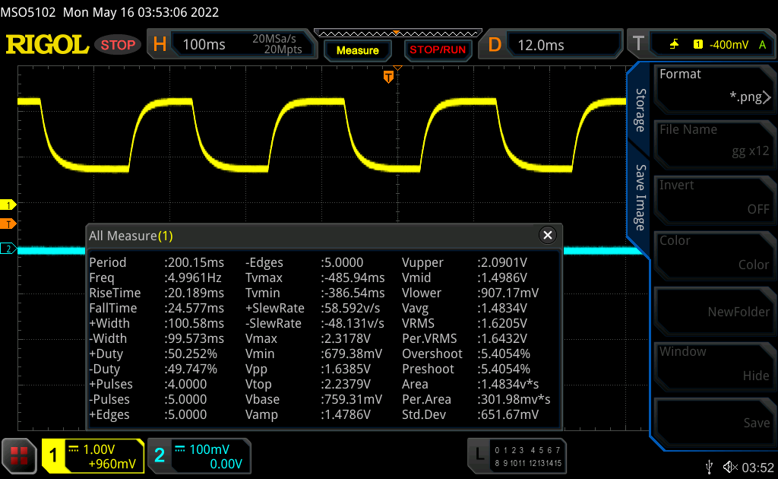Close the All Measure window
Viewport: 778px width, 479px height.
tap(547, 236)
